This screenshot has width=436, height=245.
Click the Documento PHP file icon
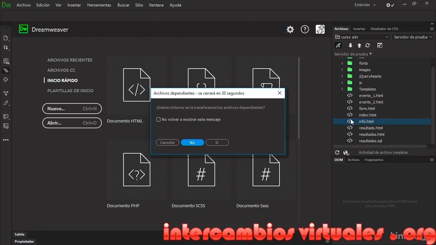tap(137, 169)
